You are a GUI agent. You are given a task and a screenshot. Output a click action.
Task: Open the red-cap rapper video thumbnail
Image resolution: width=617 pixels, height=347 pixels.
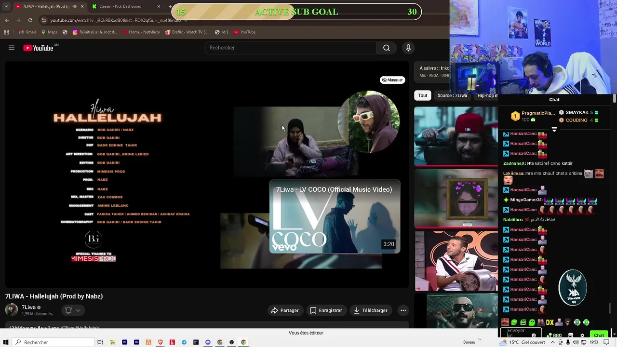[x=456, y=136]
